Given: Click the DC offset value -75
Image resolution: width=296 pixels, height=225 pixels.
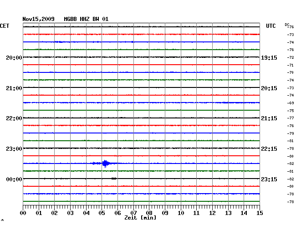Looking at the screenshot, I should click(291, 111).
